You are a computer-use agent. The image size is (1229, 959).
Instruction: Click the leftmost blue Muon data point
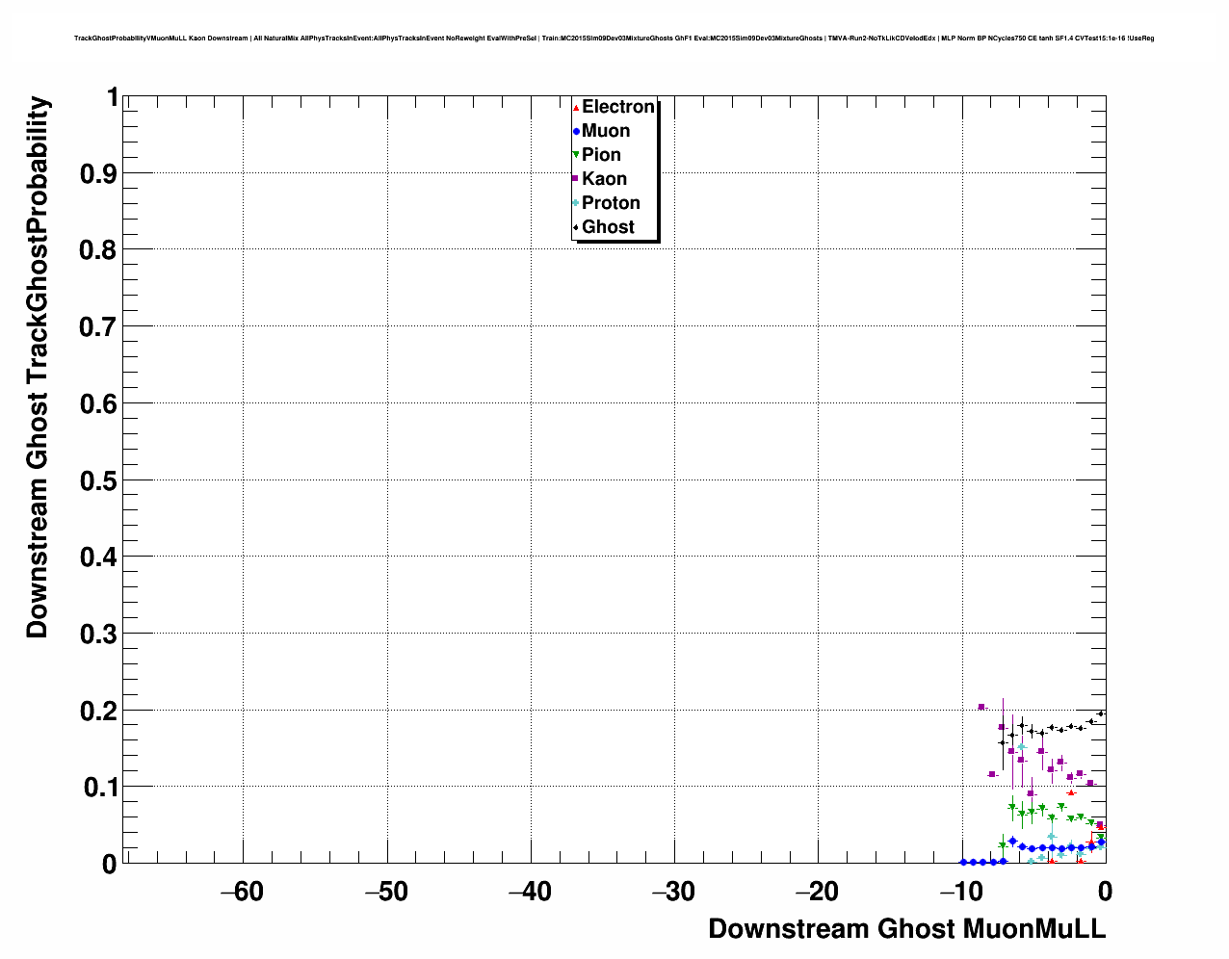tap(963, 862)
